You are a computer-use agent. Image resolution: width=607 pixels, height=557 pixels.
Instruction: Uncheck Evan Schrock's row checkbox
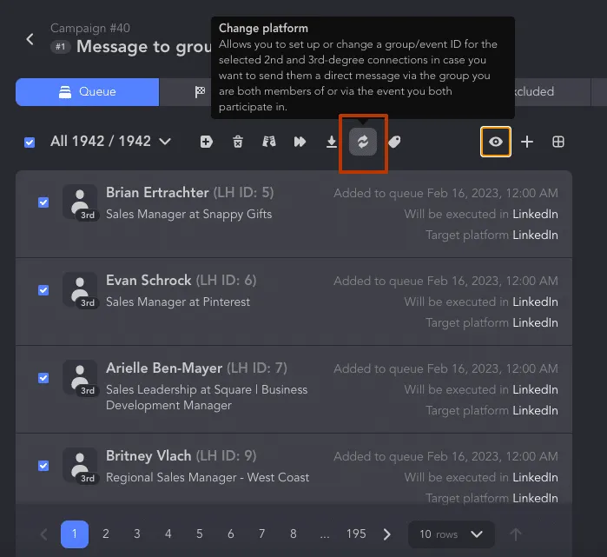pos(43,290)
